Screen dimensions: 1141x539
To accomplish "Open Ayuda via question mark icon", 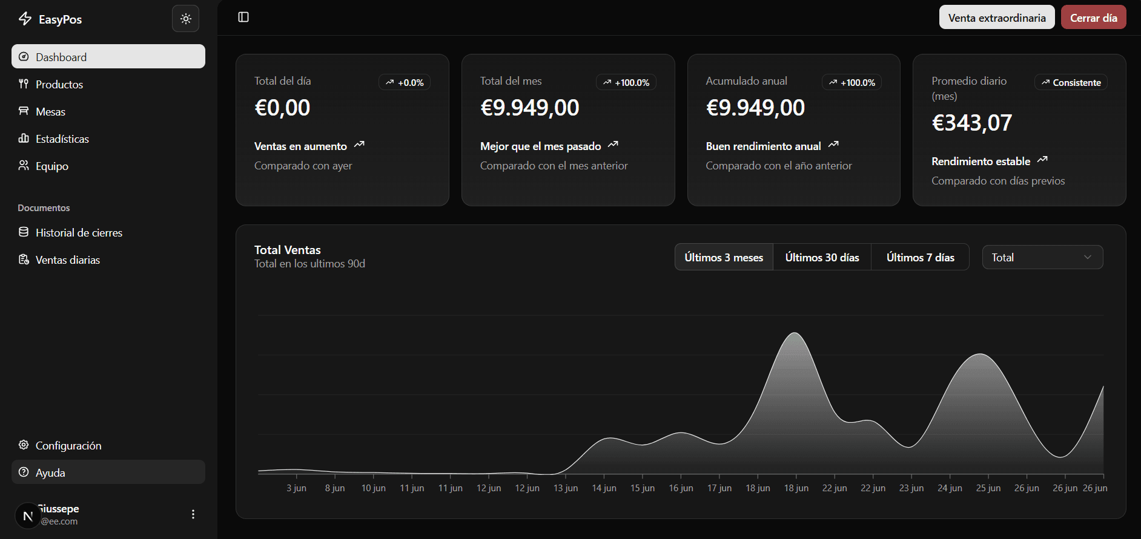I will (24, 472).
